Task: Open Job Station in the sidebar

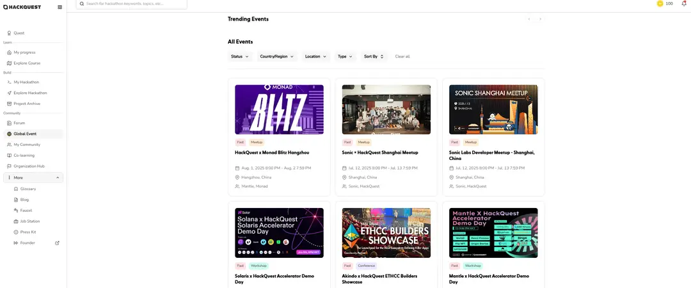Action: point(29,221)
